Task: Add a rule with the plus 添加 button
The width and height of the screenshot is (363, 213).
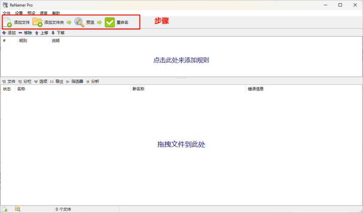Action: tap(9, 33)
